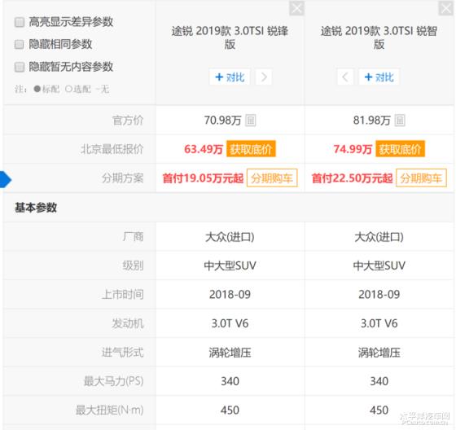The width and height of the screenshot is (456, 430).
Task: Tick the 隐藏相同参数 checkbox
Action: 20,45
